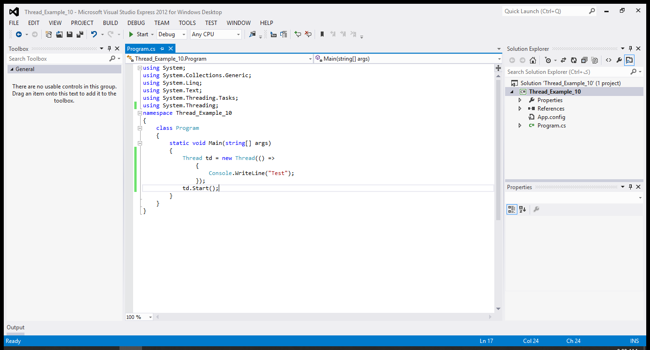Image resolution: width=650 pixels, height=350 pixels.
Task: Click the editor horizontal scrollbar right arrow
Action: click(x=491, y=317)
